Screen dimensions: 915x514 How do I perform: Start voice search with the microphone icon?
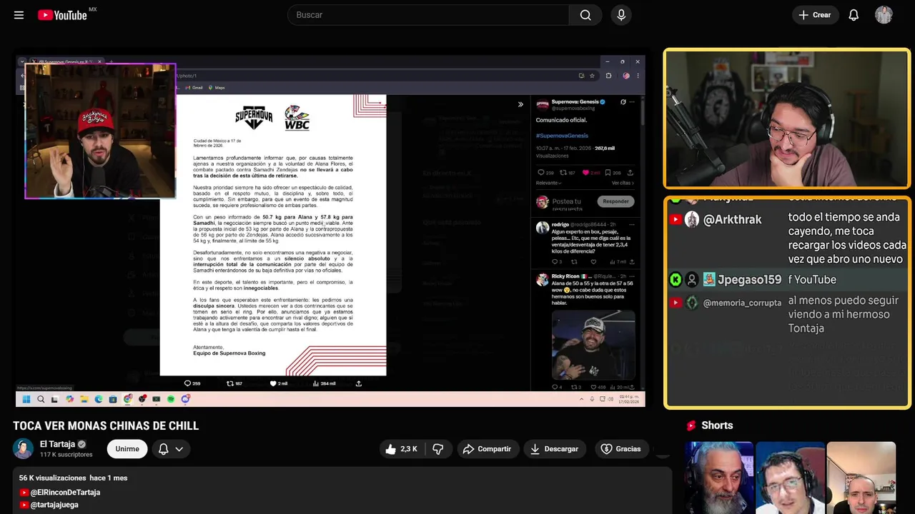click(x=621, y=15)
